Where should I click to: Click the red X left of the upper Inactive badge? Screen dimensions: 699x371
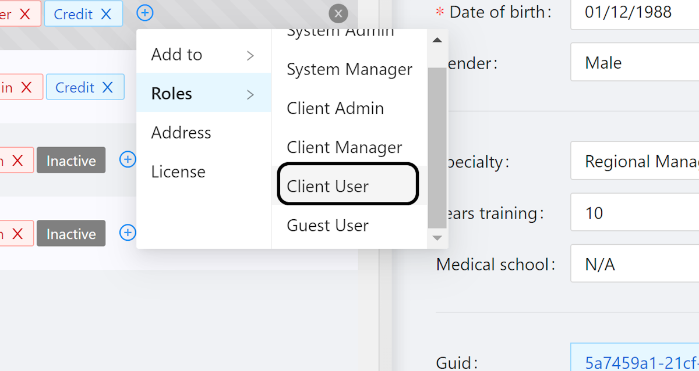pyautogui.click(x=17, y=160)
